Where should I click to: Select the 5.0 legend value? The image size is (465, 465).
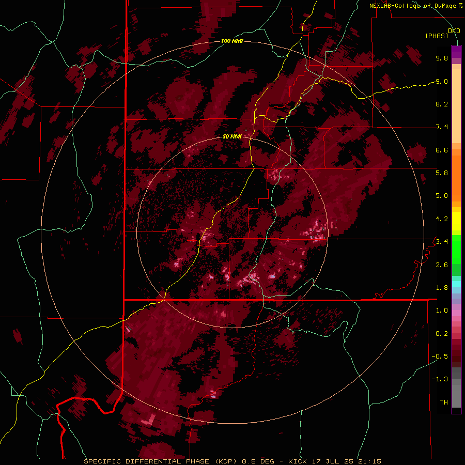point(442,196)
